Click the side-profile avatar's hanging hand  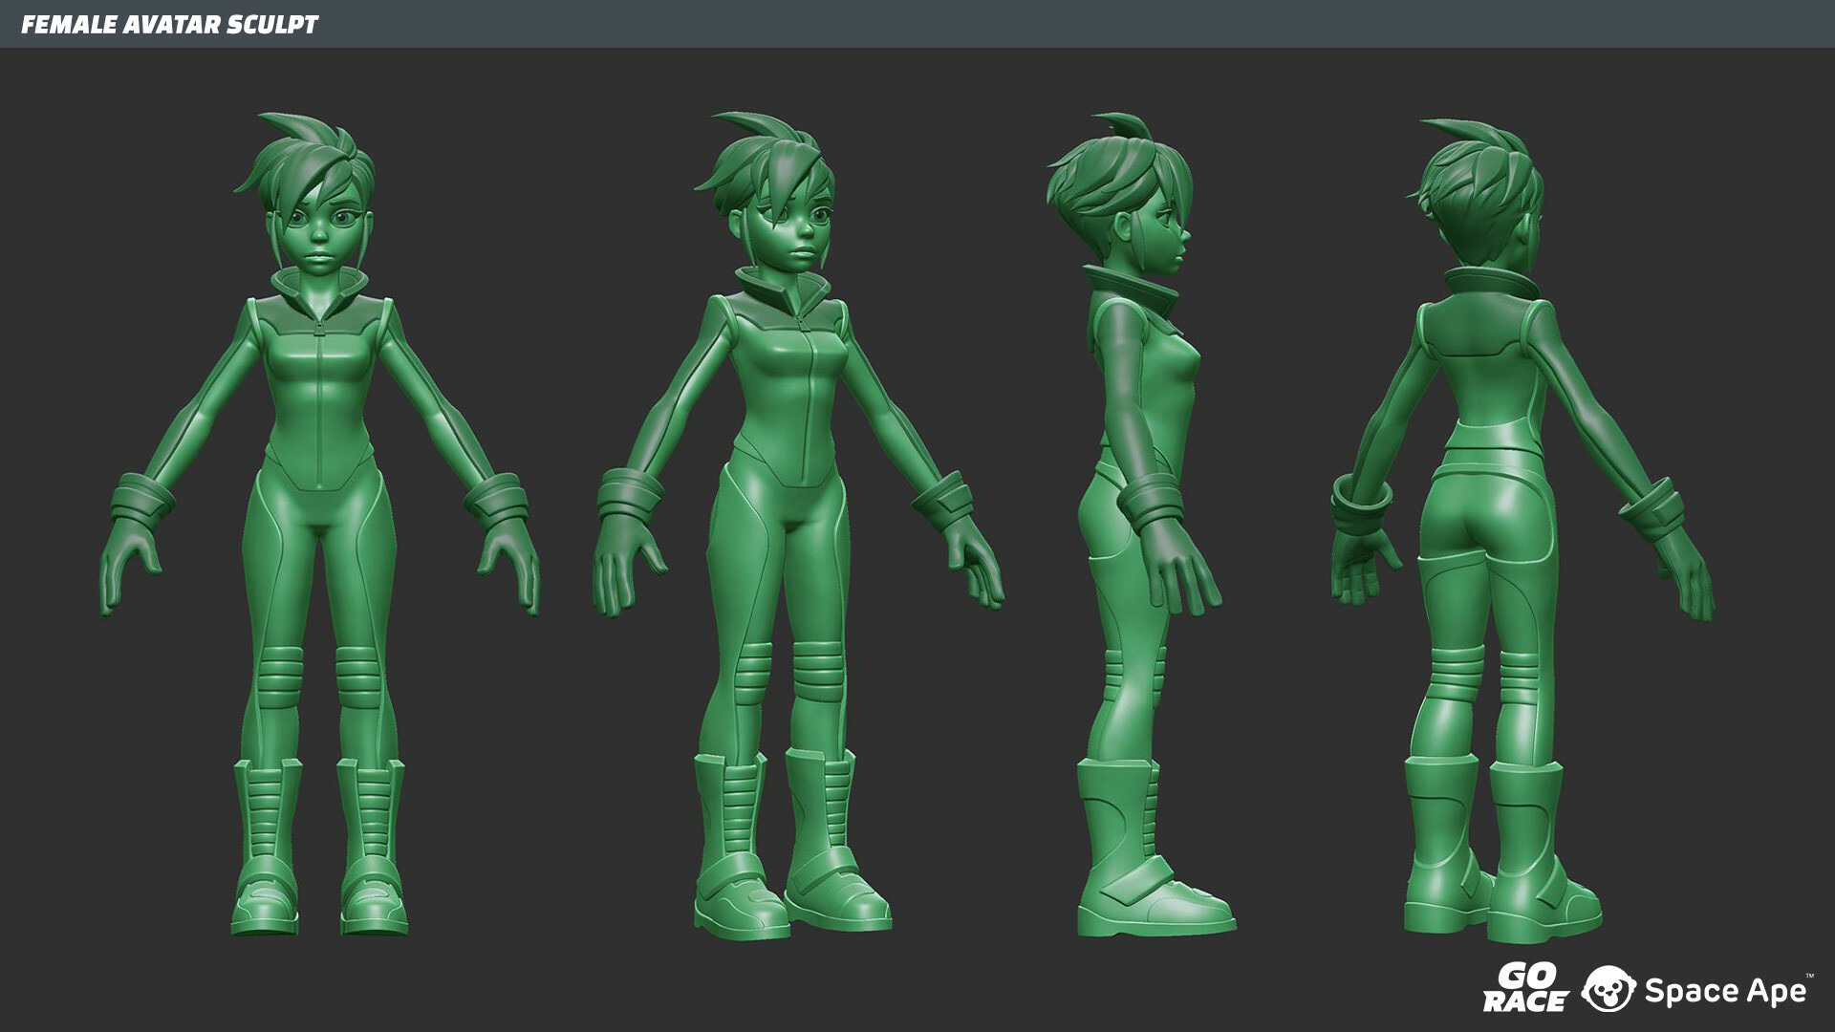pos(1177,569)
